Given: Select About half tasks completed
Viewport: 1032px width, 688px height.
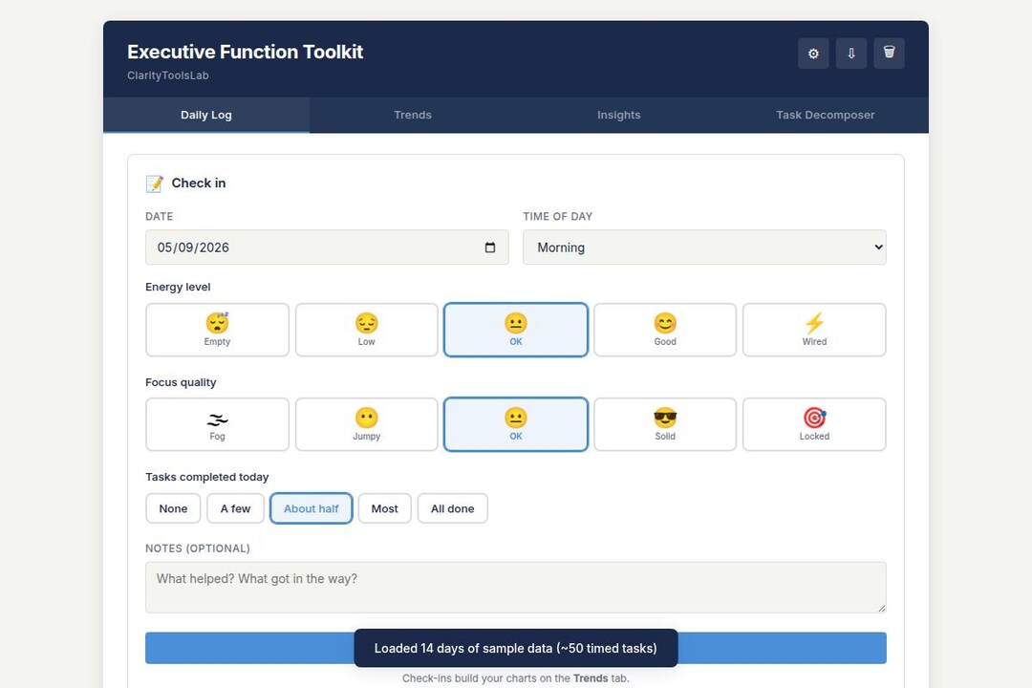Looking at the screenshot, I should tap(312, 508).
